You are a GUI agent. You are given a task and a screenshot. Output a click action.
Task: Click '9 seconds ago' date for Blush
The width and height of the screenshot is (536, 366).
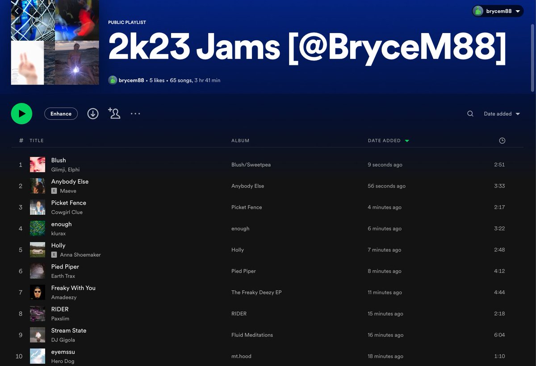pyautogui.click(x=385, y=165)
